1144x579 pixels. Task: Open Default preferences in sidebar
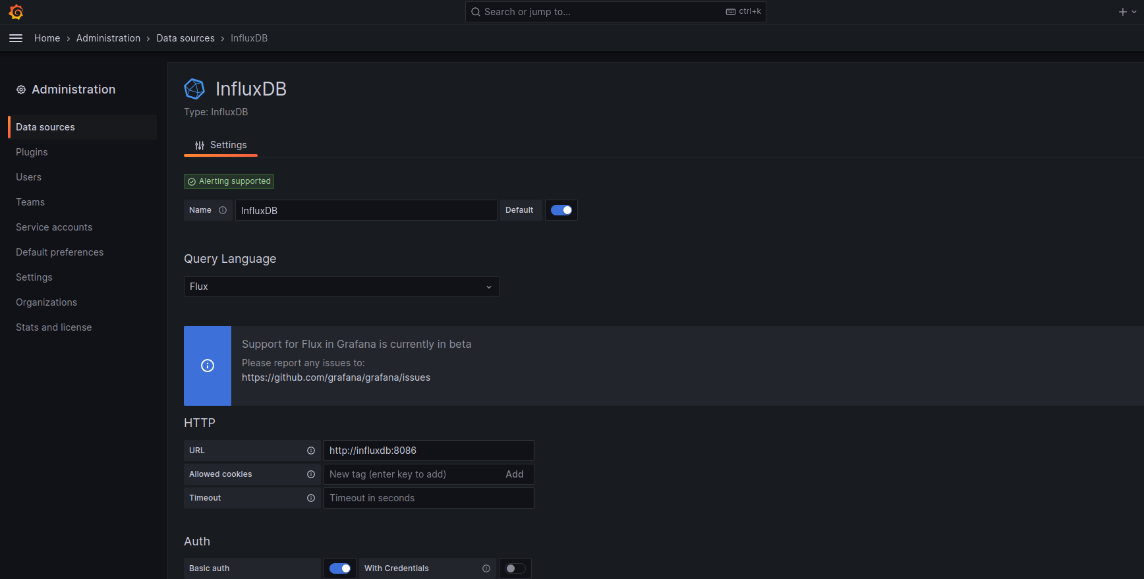[59, 252]
